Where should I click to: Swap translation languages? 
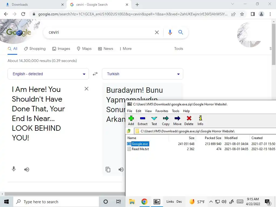tap(95, 74)
